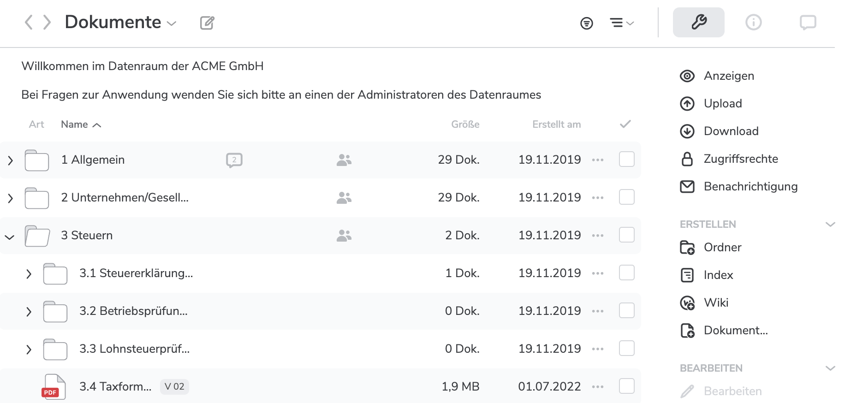Screen dimensions: 845x403
Task: Select the 3.4 Taxform row checkbox
Action: pyautogui.click(x=626, y=386)
